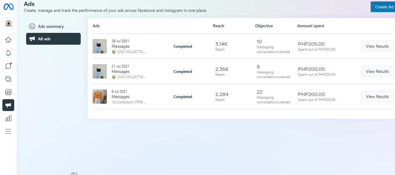View Results for 6 Jul 2021 ad

tap(377, 97)
